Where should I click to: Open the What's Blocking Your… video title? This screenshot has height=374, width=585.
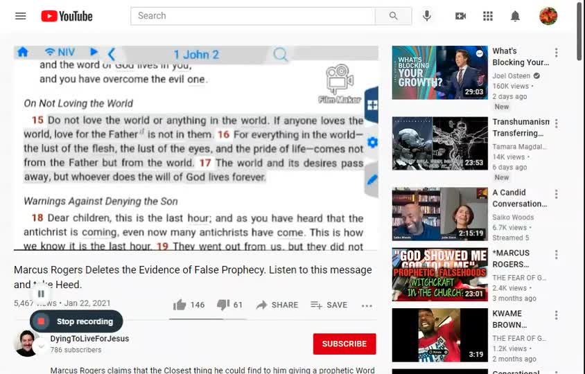521,57
